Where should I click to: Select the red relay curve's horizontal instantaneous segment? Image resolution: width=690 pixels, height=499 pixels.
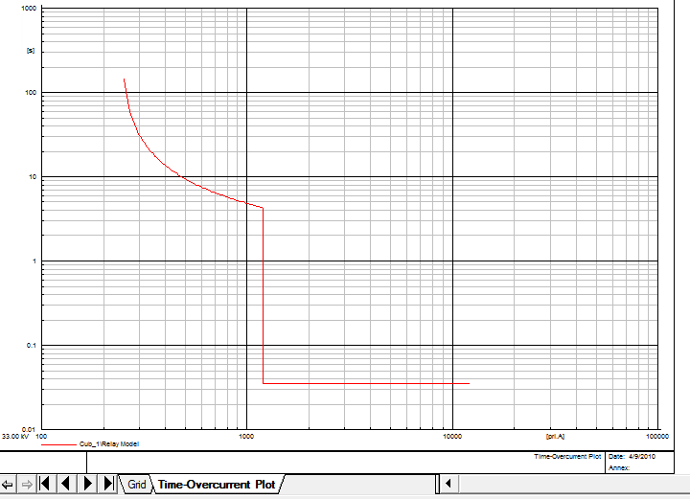[x=364, y=383]
